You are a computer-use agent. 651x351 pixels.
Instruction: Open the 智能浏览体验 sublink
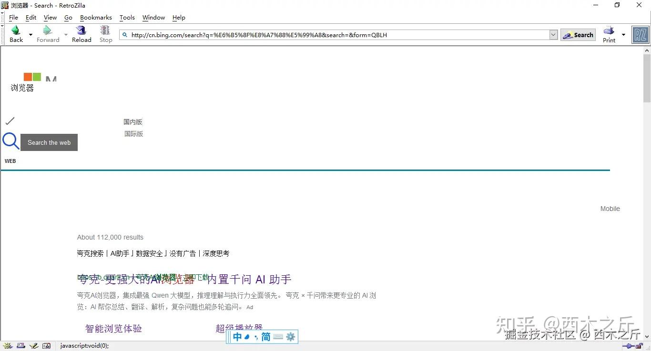(x=113, y=329)
